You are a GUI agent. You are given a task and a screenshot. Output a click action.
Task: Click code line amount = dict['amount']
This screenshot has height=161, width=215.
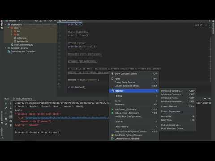point(83,80)
